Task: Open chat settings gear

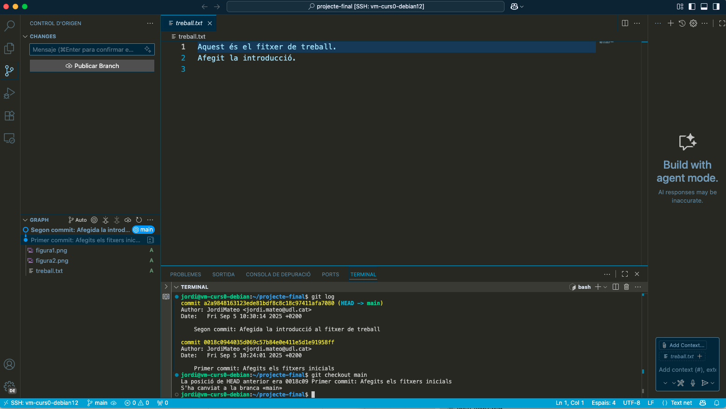Action: coord(693,23)
